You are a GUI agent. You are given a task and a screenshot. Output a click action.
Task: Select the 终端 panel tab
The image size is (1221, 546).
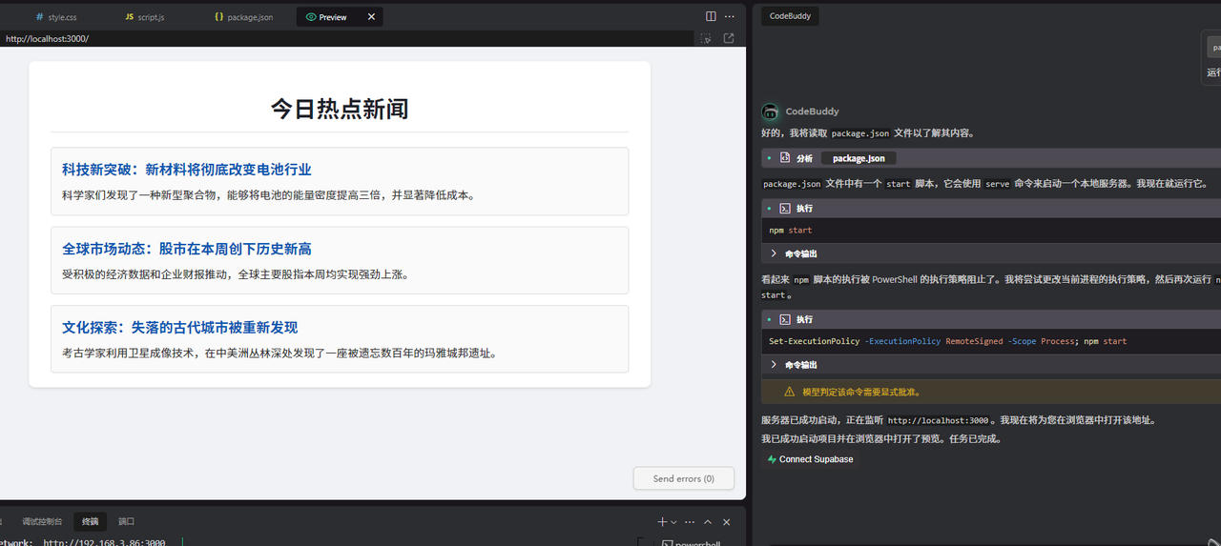91,522
